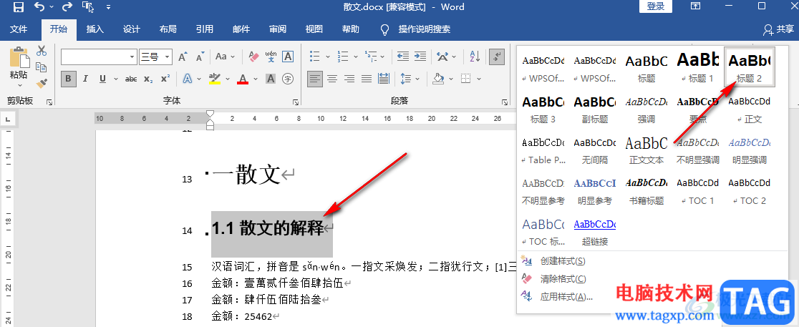Click the Save icon in quick access toolbar
This screenshot has width=799, height=327.
point(19,7)
